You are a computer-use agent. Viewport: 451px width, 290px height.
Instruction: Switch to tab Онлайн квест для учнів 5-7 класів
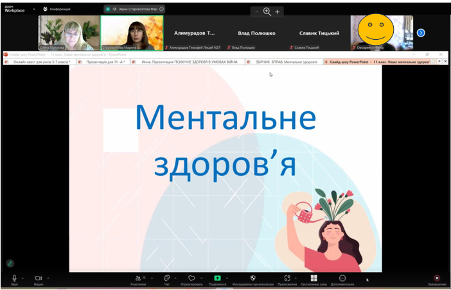point(40,62)
